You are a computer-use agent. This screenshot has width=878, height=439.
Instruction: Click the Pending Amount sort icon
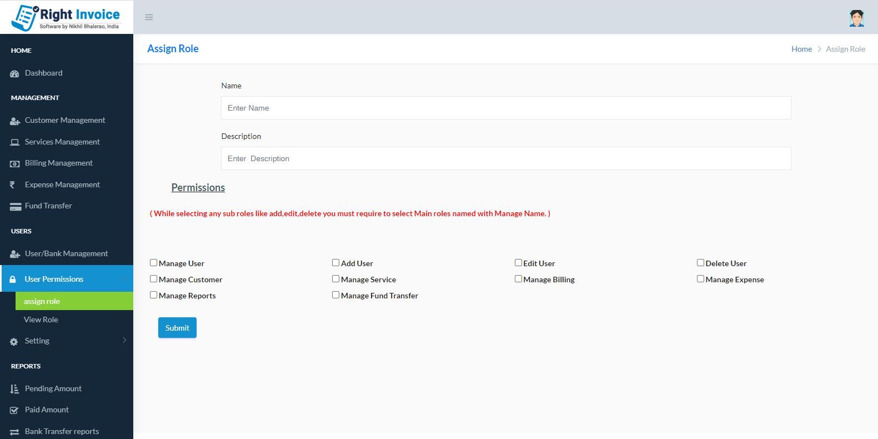pos(14,389)
